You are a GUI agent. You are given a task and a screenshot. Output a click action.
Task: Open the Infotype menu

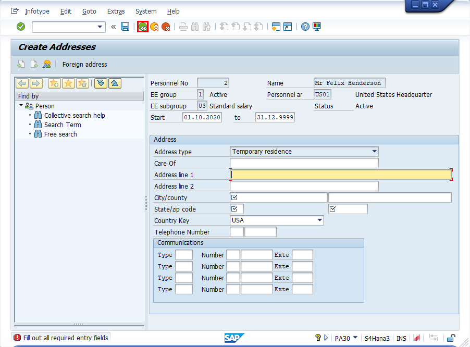(37, 11)
